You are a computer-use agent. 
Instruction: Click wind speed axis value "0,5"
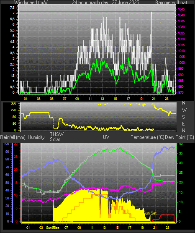12,87
